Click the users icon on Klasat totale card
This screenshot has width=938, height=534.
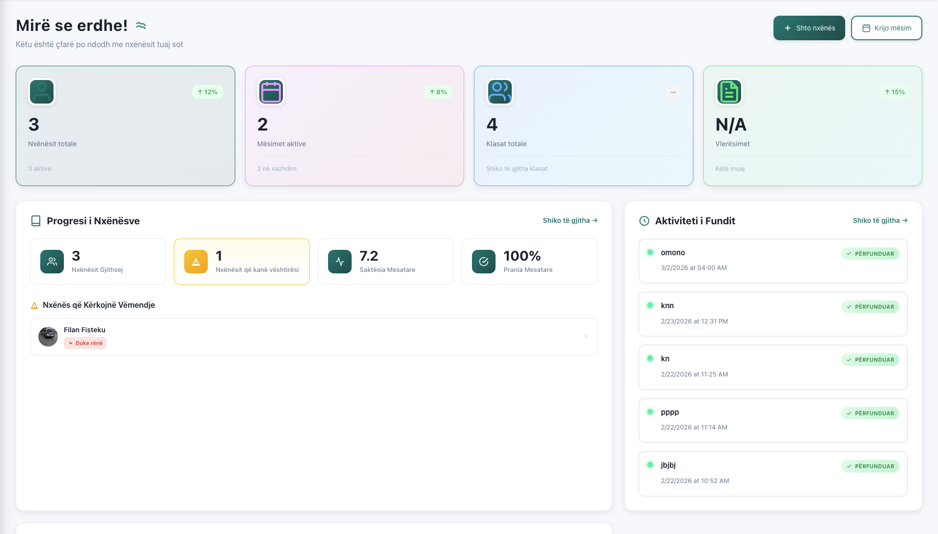tap(499, 92)
